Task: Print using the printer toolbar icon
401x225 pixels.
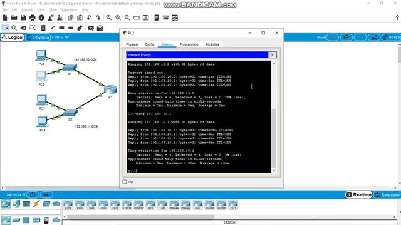Action: [33, 17]
